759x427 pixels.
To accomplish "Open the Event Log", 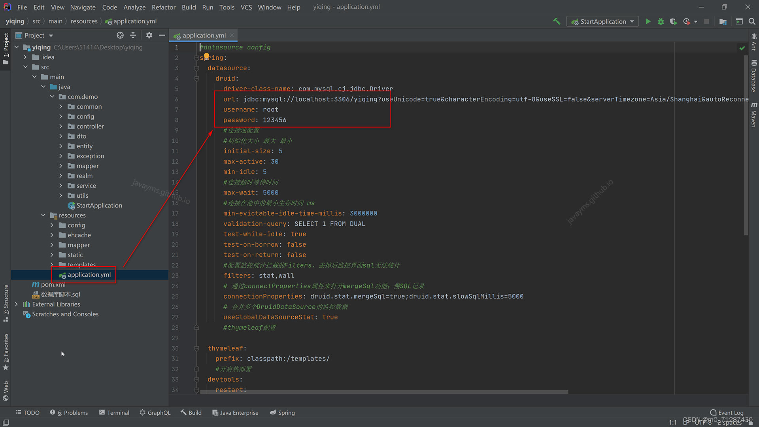I will (x=727, y=412).
